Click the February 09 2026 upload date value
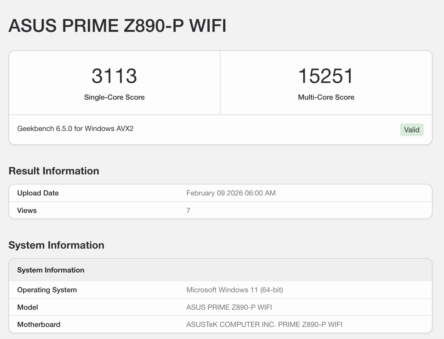This screenshot has height=339, width=444. tap(231, 193)
